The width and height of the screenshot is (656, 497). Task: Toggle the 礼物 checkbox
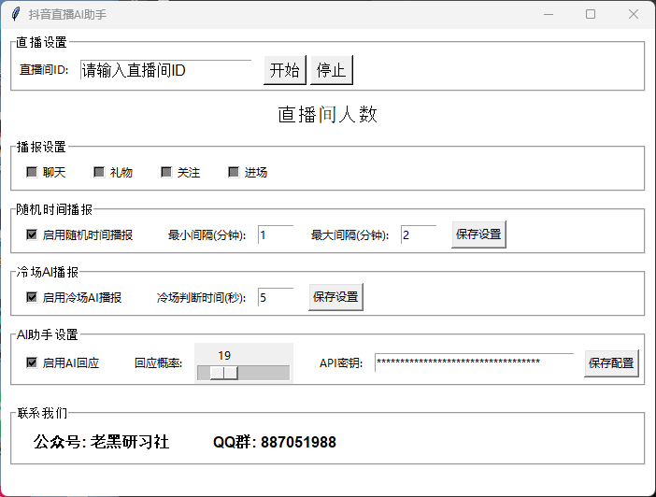[99, 172]
